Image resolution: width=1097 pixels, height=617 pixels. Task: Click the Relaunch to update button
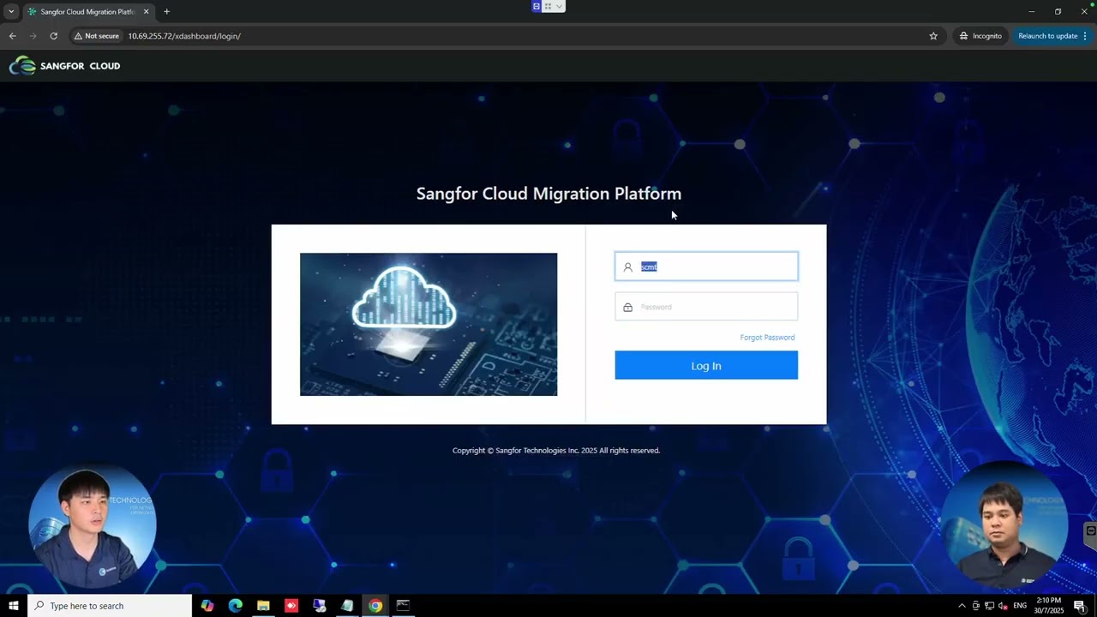point(1047,36)
